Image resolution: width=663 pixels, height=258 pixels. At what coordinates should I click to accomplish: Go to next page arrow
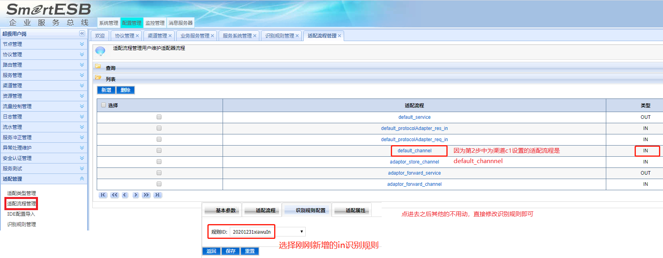pyautogui.click(x=136, y=195)
